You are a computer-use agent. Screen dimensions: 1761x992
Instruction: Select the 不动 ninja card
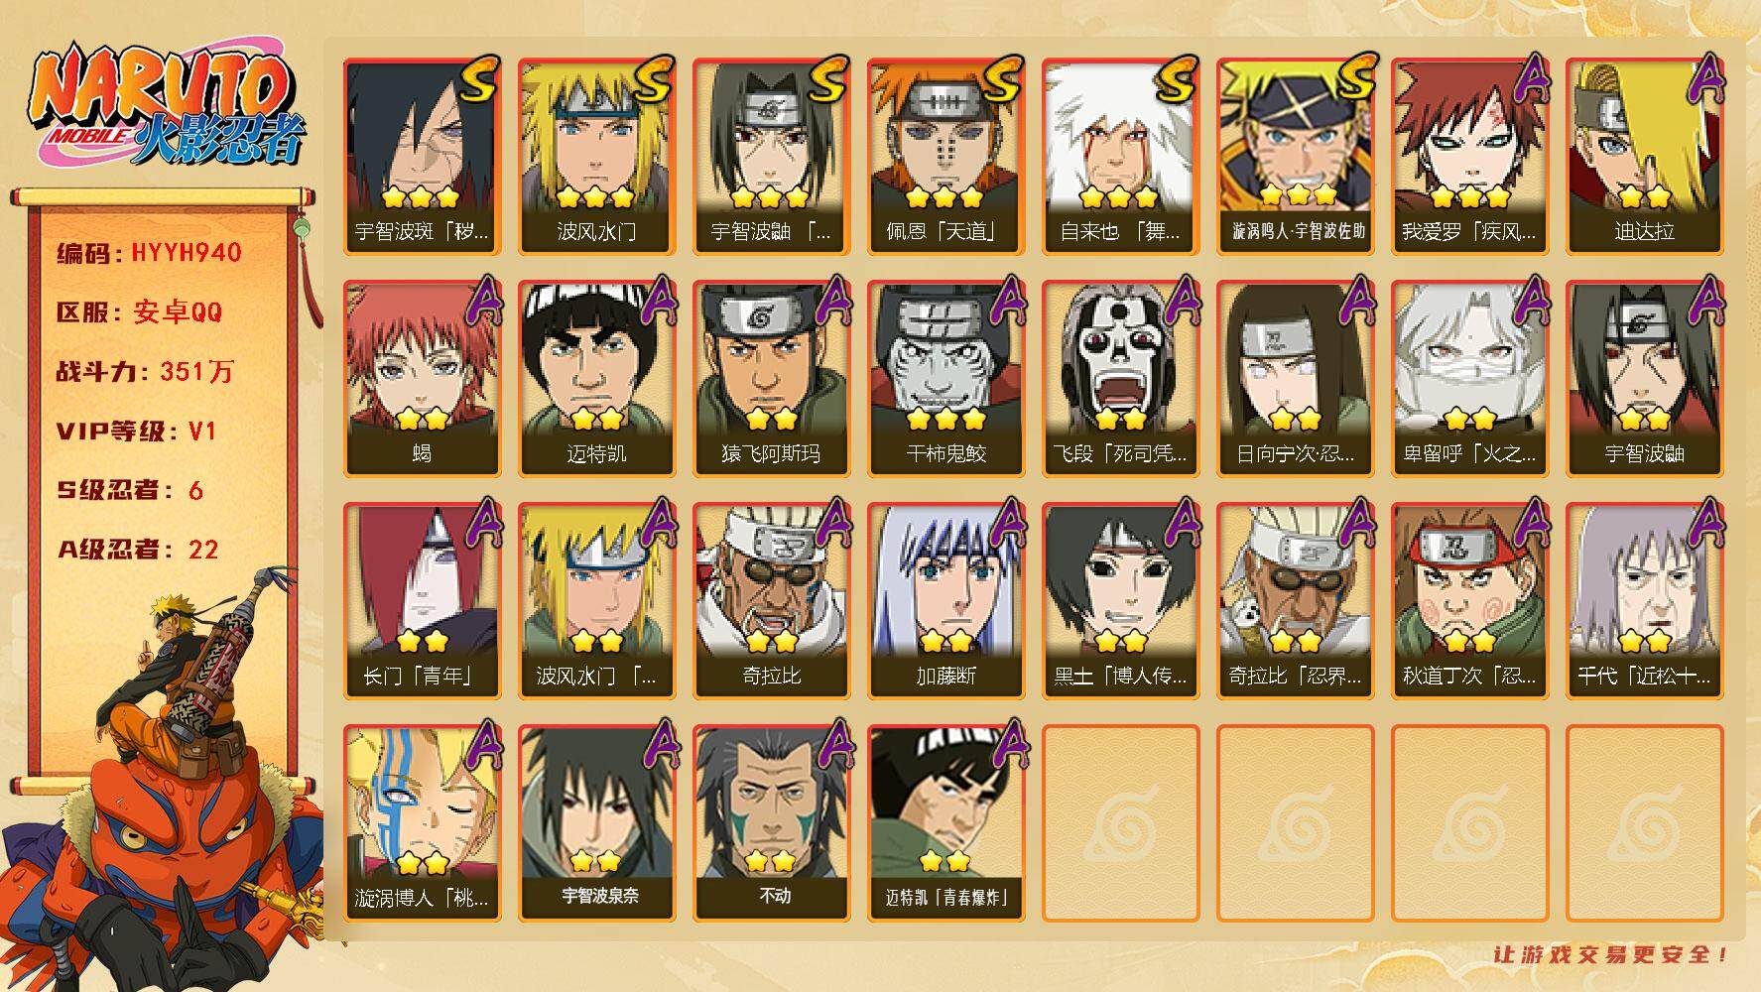(771, 822)
